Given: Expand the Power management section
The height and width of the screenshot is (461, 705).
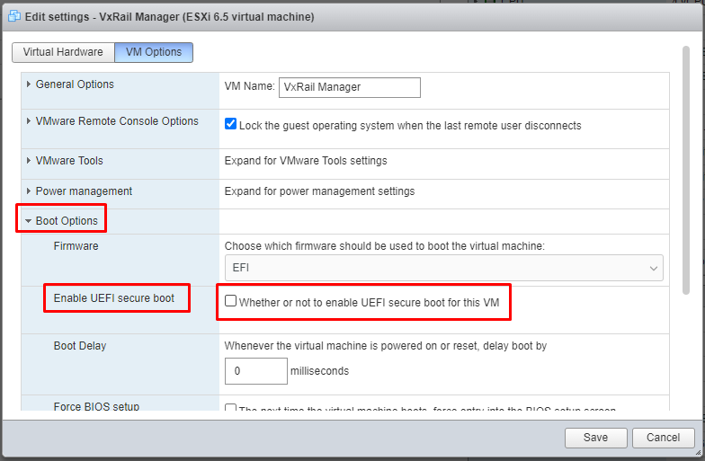Looking at the screenshot, I should (x=84, y=191).
